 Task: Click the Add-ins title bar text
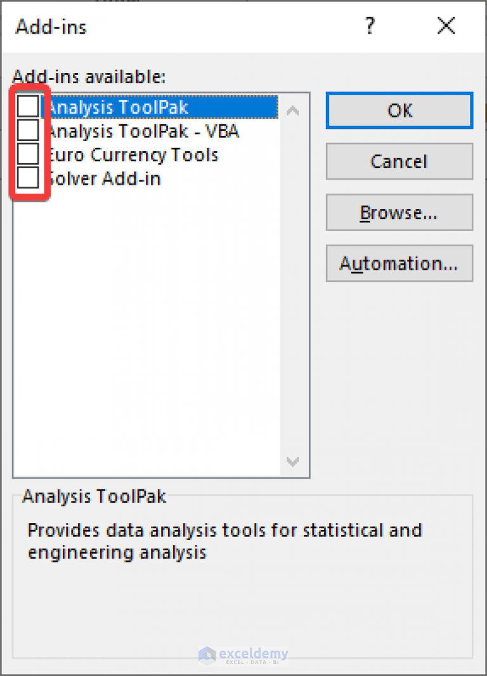click(x=51, y=27)
